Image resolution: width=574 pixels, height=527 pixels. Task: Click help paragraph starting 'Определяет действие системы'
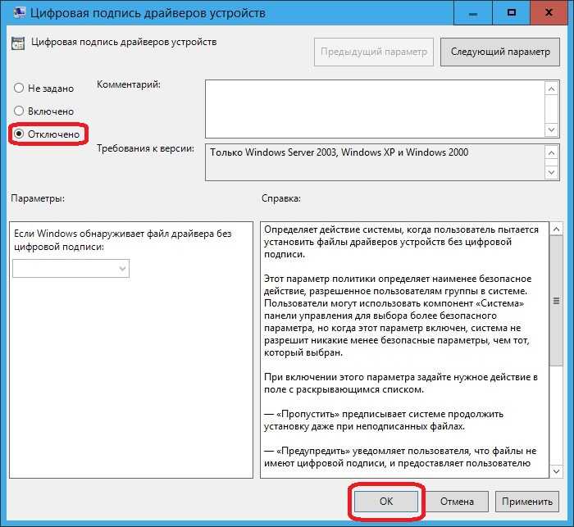(x=401, y=242)
